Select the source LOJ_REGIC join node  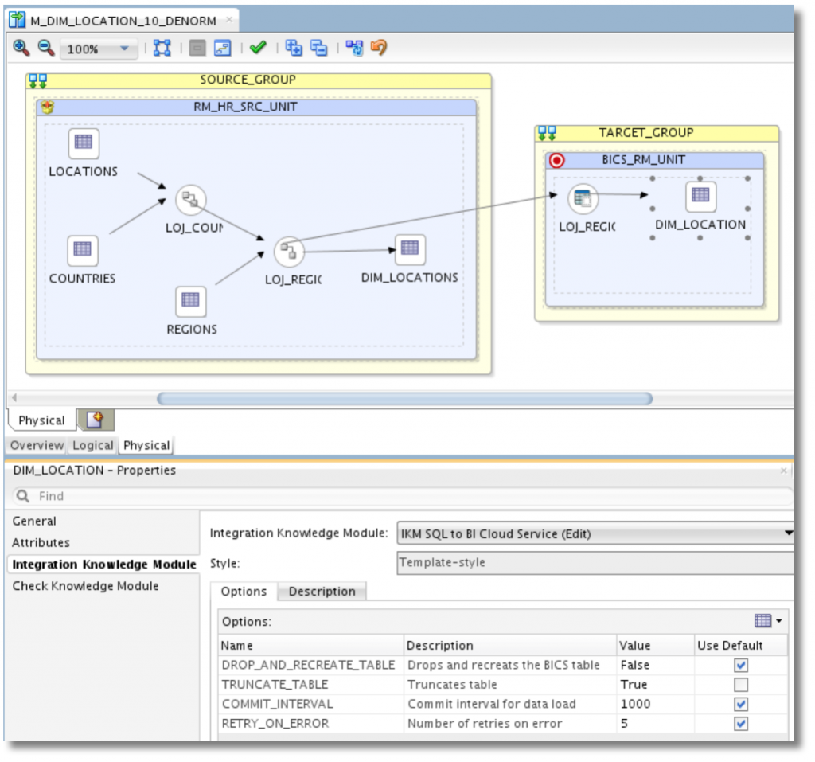[x=289, y=252]
